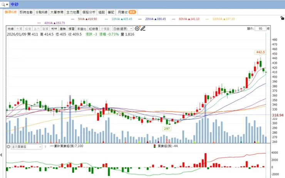Image resolution: width=285 pixels, height=178 pixels.
Task: Toggle 融資 overlay button
Action: click(x=45, y=29)
